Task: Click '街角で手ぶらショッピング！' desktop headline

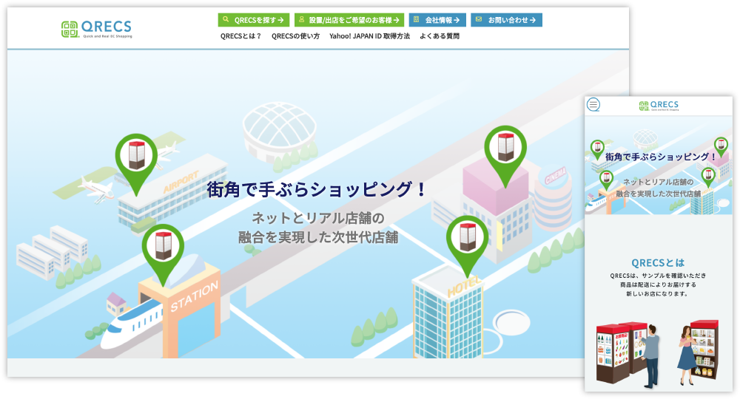Action: tap(317, 189)
